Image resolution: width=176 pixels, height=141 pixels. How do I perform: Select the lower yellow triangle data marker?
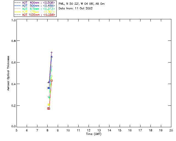[x=48, y=104]
